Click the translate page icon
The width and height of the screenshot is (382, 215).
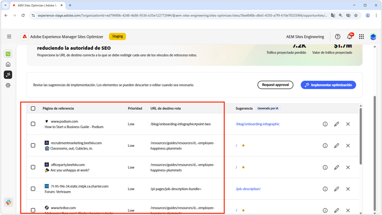333,15
